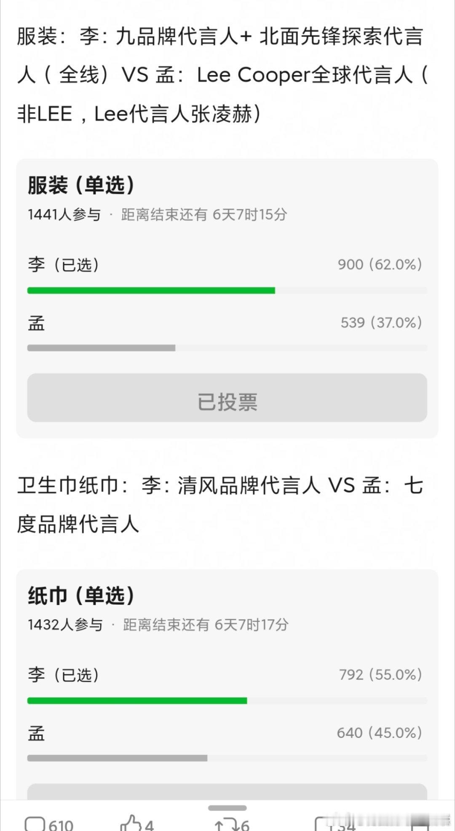
Task: Click the 1432人参与 participant count
Action: point(65,625)
